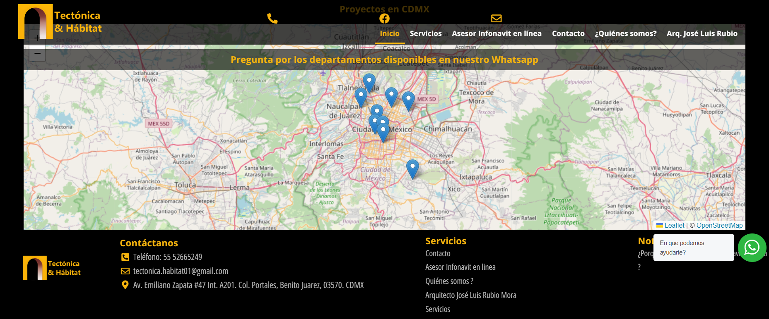769x319 pixels.
Task: Go to the Inicio menu item
Action: pos(390,33)
